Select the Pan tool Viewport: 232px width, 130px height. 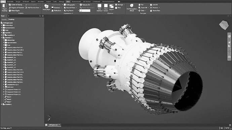tap(141, 5)
